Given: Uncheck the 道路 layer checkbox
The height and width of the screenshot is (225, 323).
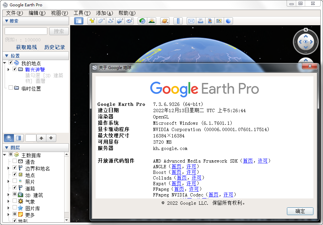Looking at the screenshot, I should tap(15, 188).
